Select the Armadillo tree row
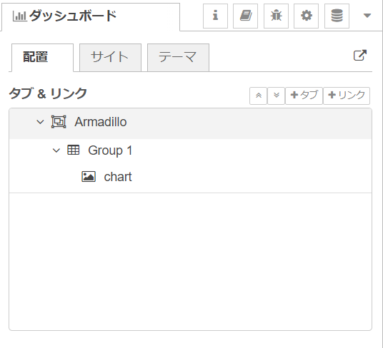The image size is (383, 348). click(190, 123)
